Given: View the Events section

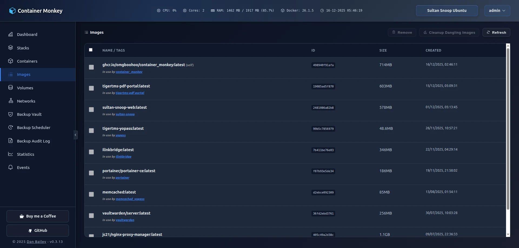Looking at the screenshot, I should tap(23, 167).
